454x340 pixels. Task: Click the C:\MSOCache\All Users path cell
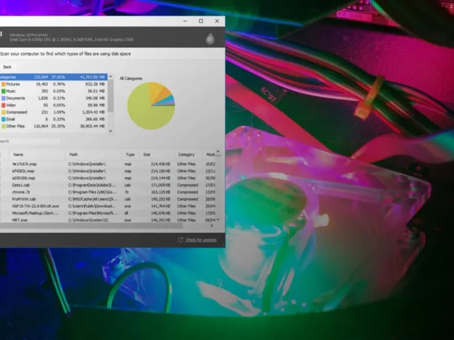(x=93, y=199)
